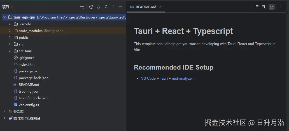The height and width of the screenshot is (131, 289).
Task: Select the tauri-api-gui project root name
Action: (x=24, y=17)
